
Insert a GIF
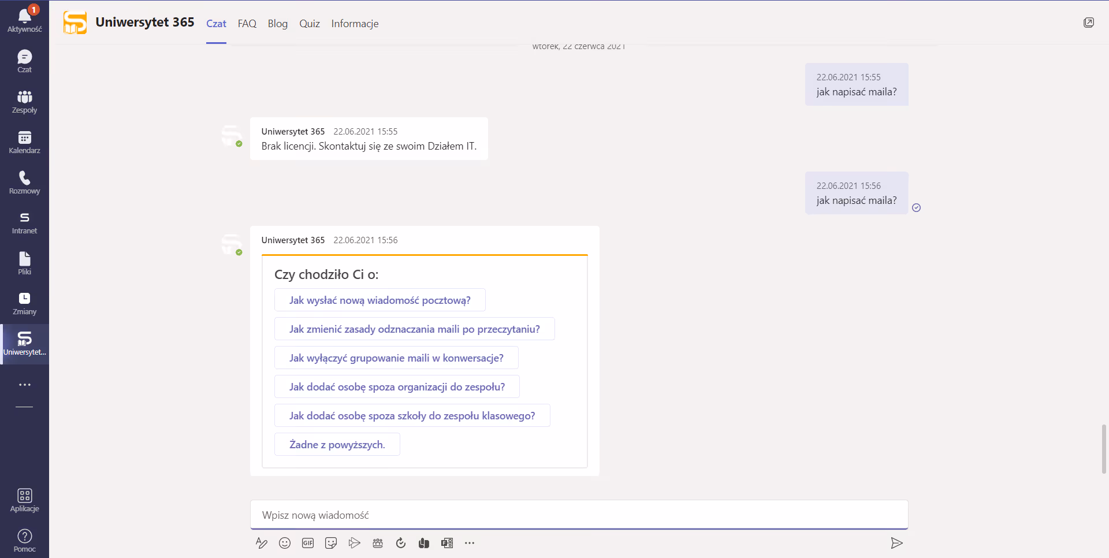click(308, 543)
